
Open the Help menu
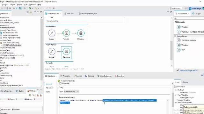click(39, 5)
